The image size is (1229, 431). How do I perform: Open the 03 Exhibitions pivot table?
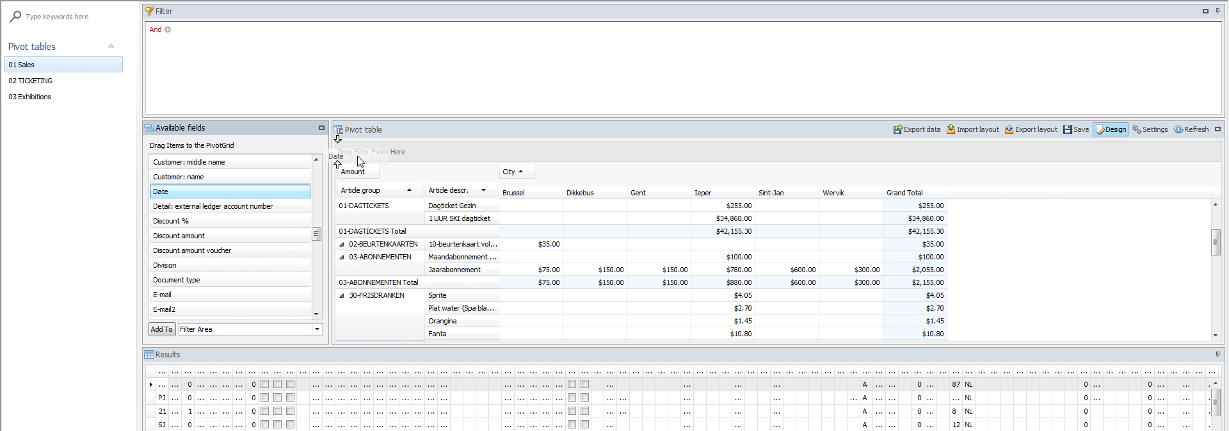click(29, 97)
